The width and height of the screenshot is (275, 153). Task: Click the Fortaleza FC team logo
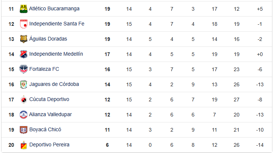24,69
